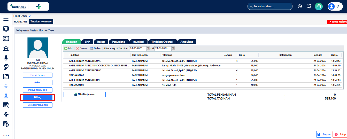
Task: Open the patient ID card sidebar icon
Action: [x=6, y=38]
